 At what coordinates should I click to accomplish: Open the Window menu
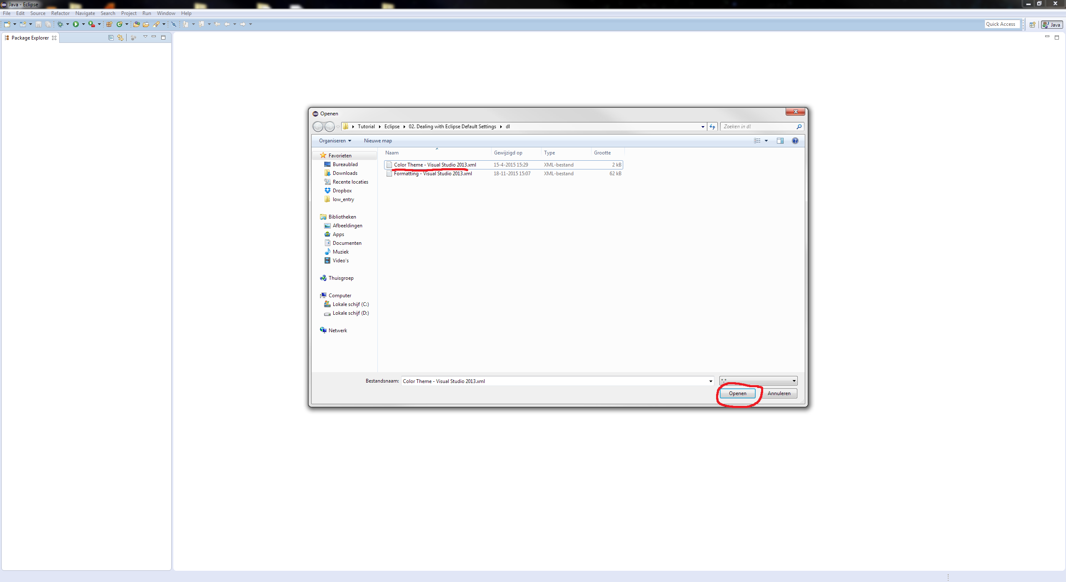pyautogui.click(x=165, y=13)
